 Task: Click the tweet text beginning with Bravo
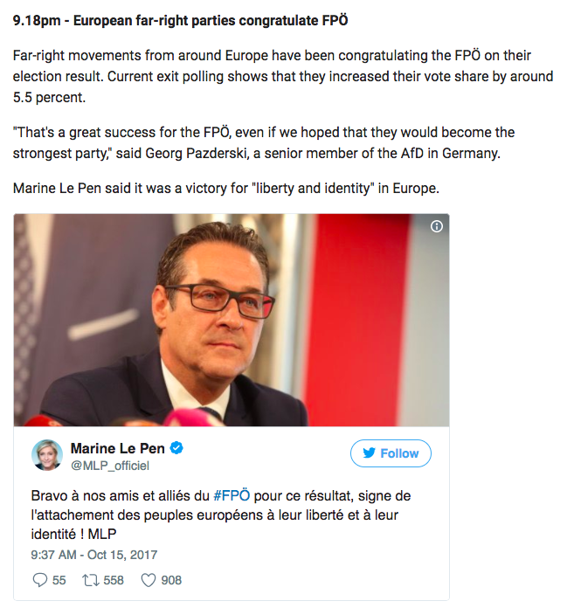click(x=221, y=515)
